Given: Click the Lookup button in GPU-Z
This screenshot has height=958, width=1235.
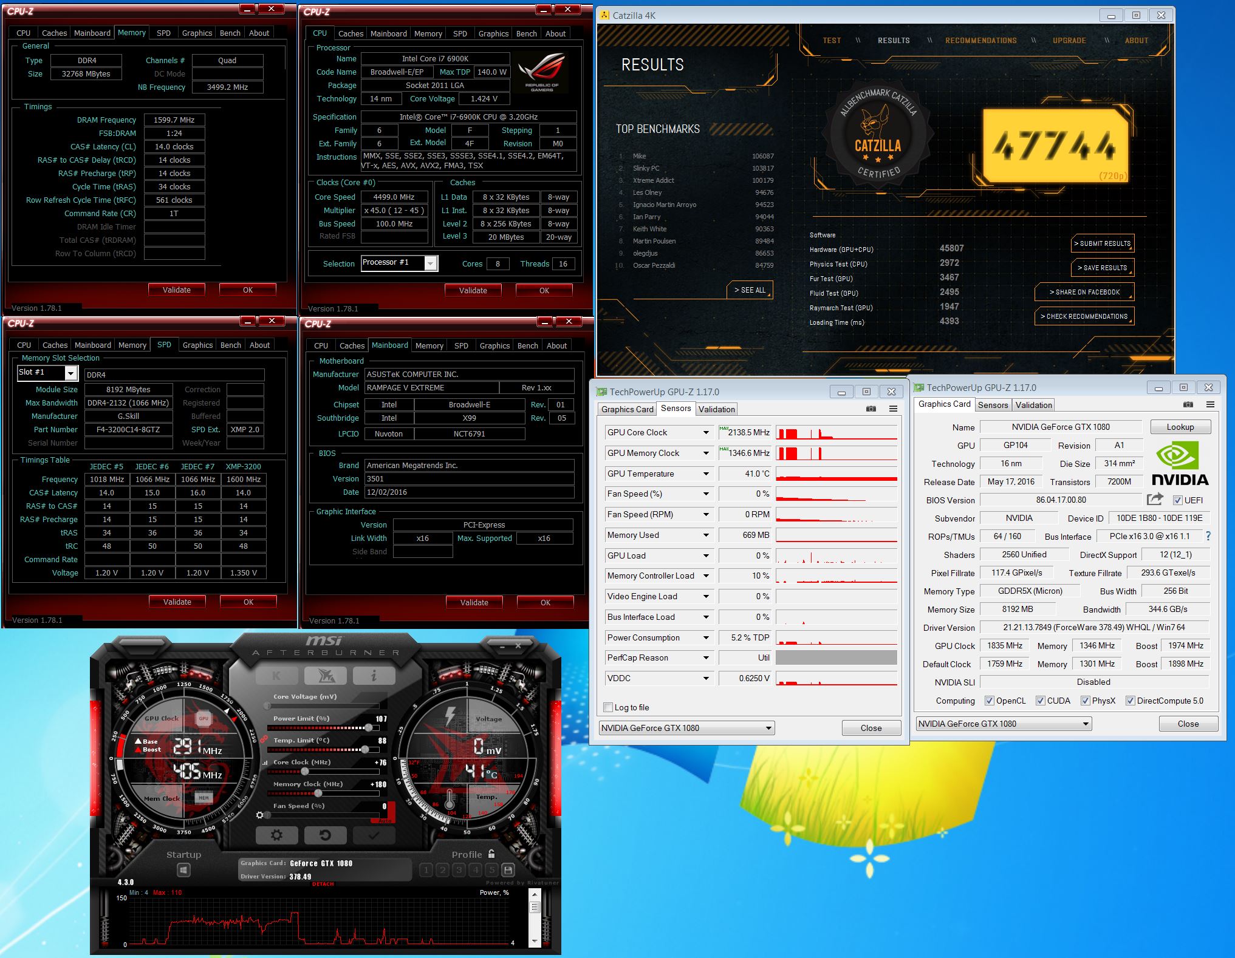Looking at the screenshot, I should 1180,427.
